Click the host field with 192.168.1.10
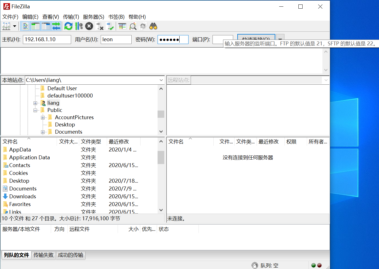 (47, 39)
